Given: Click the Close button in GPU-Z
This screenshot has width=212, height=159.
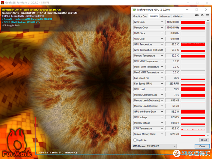Looking at the screenshot, I should [x=202, y=146].
